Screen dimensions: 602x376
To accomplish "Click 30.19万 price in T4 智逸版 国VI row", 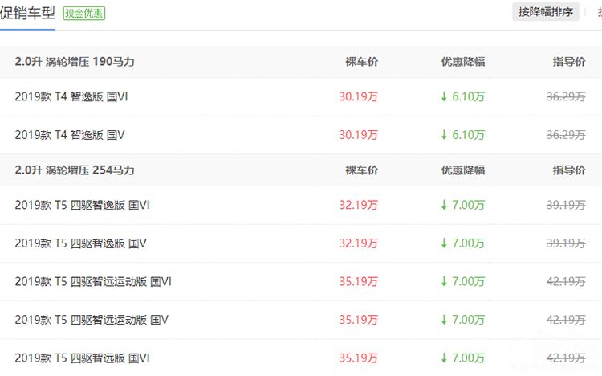I will tap(359, 96).
